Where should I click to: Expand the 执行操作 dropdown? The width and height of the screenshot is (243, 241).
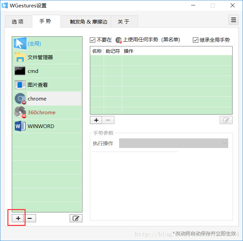click(x=174, y=143)
